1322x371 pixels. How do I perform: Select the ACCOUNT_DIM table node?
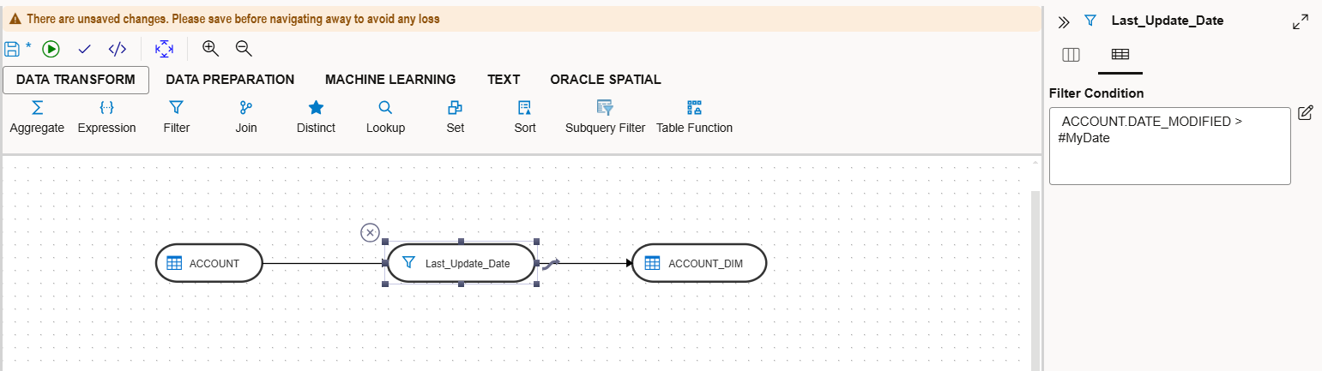click(698, 264)
